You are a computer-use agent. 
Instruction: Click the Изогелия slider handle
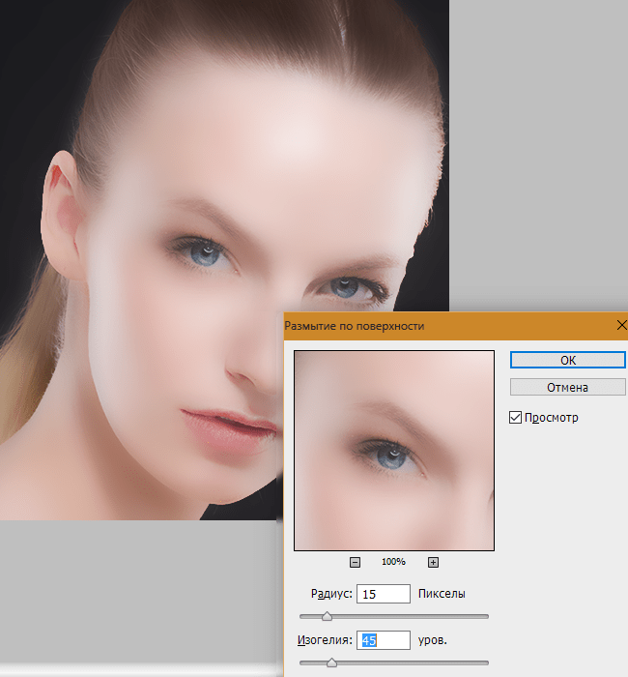pos(331,662)
